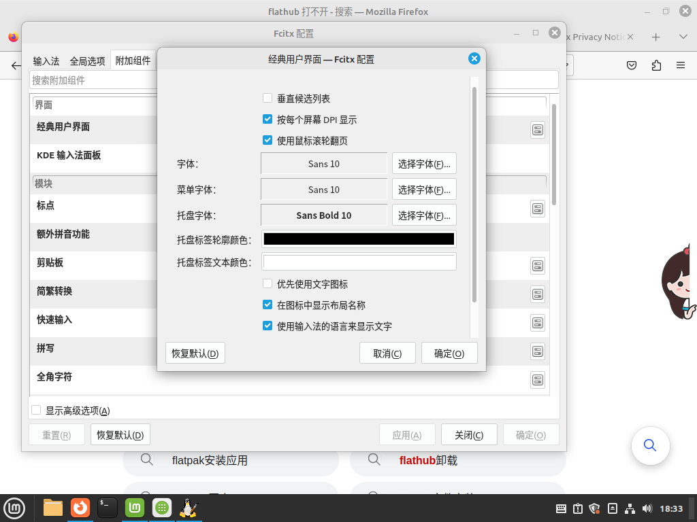
Task: Click the Firefox extensions puzzle icon
Action: pos(656,65)
